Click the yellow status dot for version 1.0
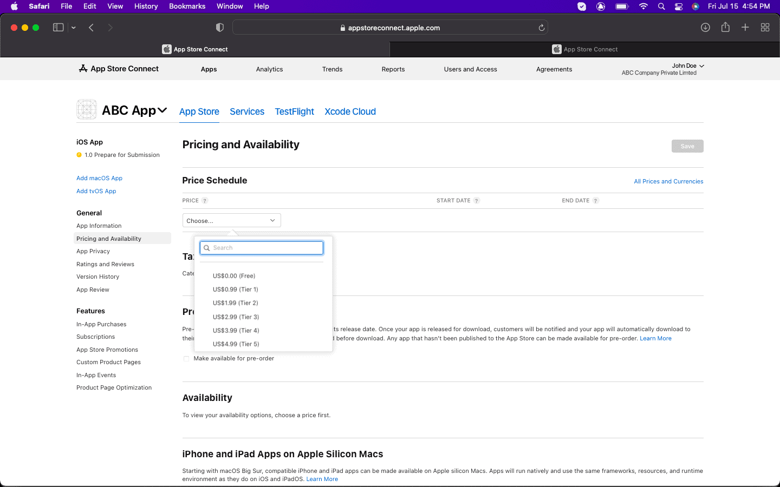Image resolution: width=780 pixels, height=487 pixels. (79, 155)
